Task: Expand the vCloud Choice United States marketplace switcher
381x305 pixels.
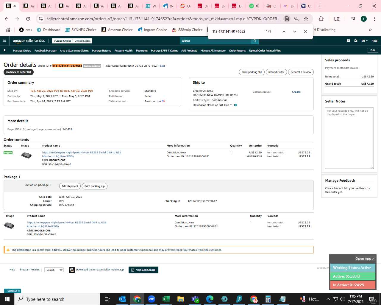Action: [x=72, y=41]
